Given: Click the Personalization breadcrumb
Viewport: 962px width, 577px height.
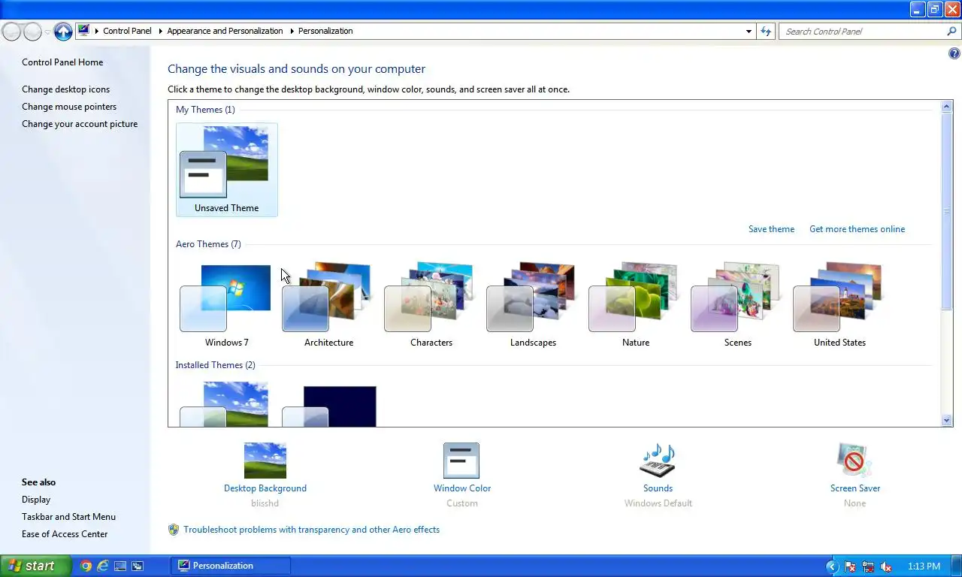Looking at the screenshot, I should pos(325,31).
